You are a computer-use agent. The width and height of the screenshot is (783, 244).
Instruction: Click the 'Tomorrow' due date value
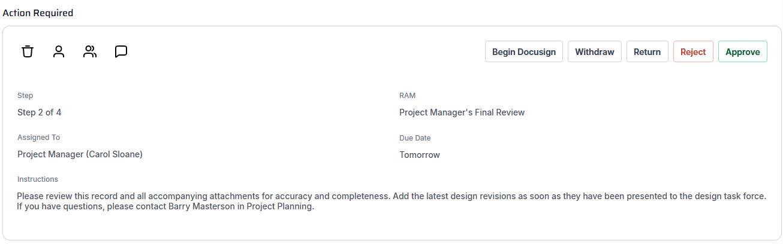click(x=420, y=155)
